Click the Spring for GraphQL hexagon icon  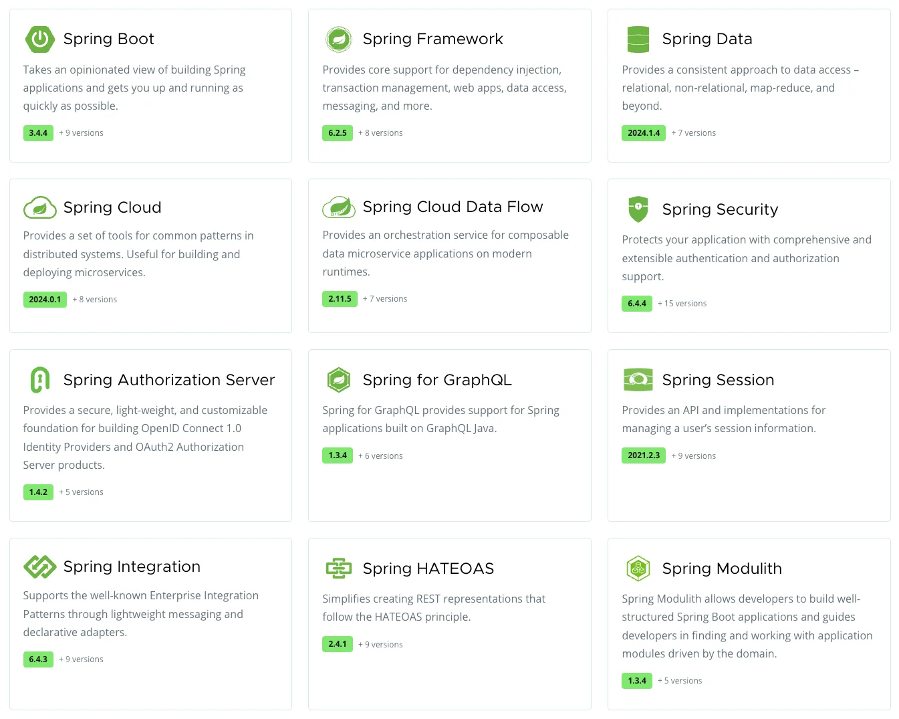(339, 379)
